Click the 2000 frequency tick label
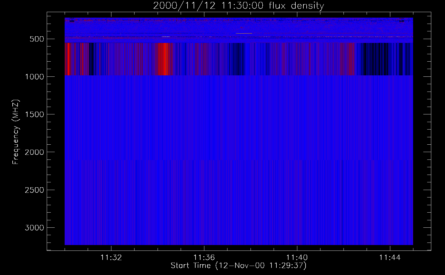Screen dimensions: 445x275 pyautogui.click(x=34, y=152)
